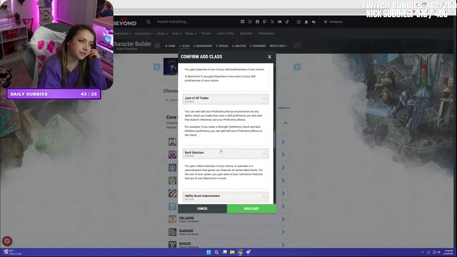Screen dimensions: 457x257
Task: Click the Rogue class icon
Action: point(172,245)
